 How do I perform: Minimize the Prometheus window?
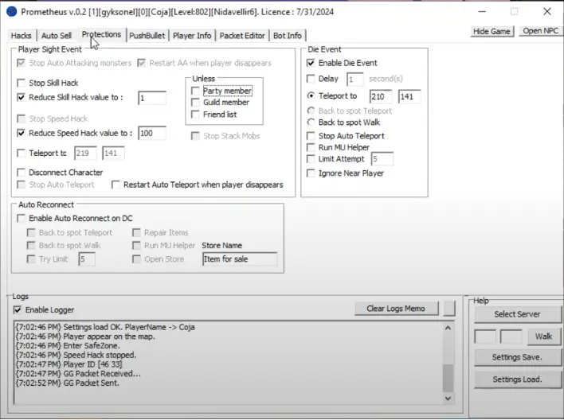tap(483, 11)
